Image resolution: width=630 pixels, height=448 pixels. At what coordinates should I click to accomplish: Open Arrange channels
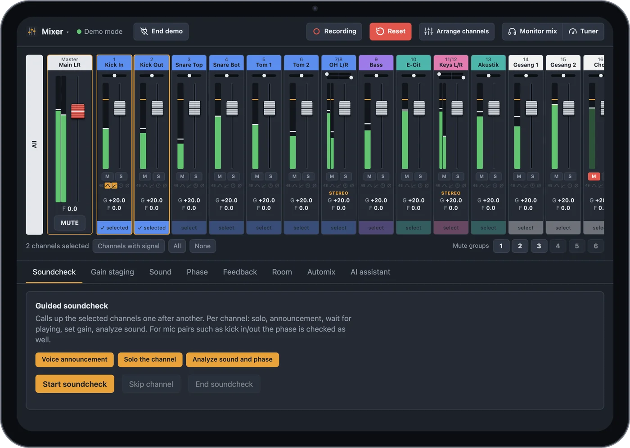457,31
